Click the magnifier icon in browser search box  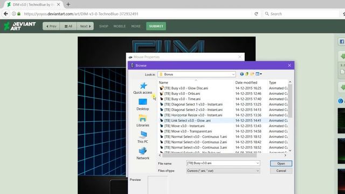click(267, 14)
